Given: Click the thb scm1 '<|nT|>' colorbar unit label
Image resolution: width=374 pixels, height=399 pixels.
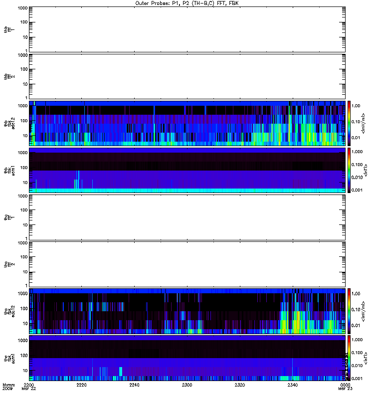Looking at the screenshot, I should 366,170.
